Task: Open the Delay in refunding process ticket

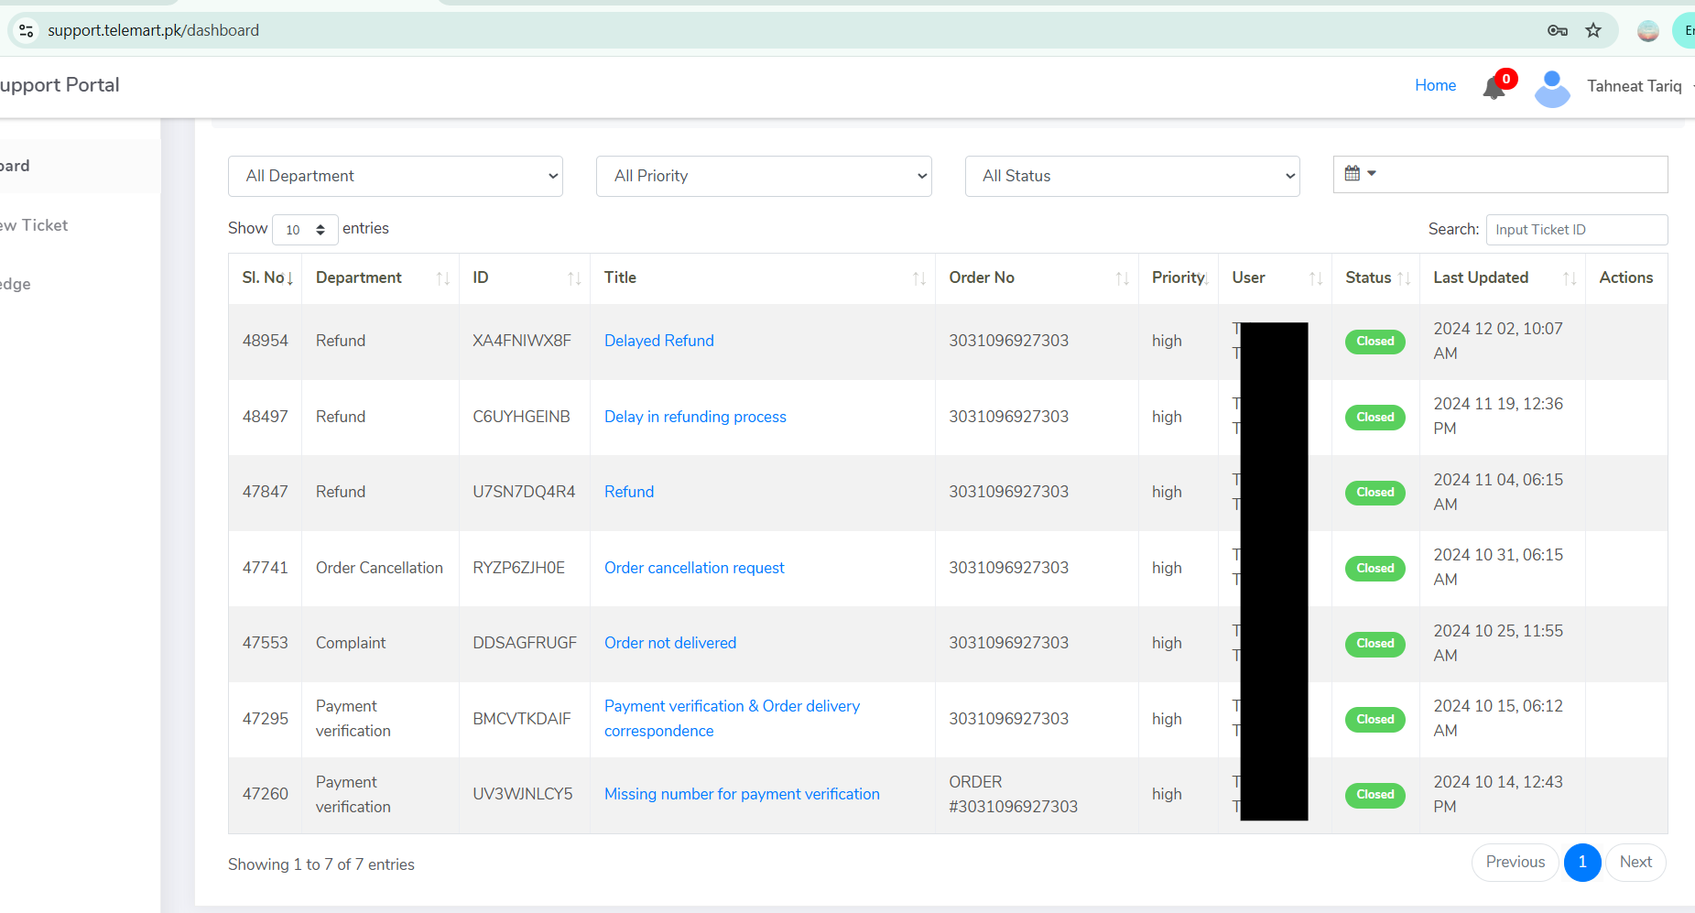Action: 695,417
